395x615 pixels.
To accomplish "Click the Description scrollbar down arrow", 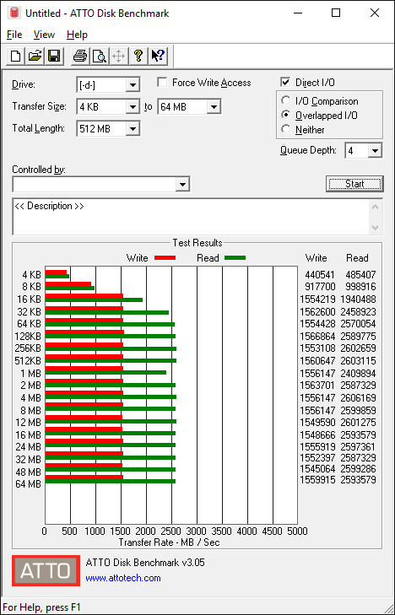I will (x=375, y=227).
